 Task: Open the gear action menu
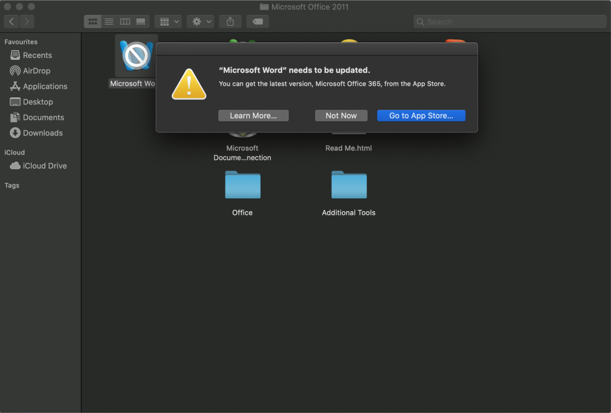pyautogui.click(x=200, y=21)
